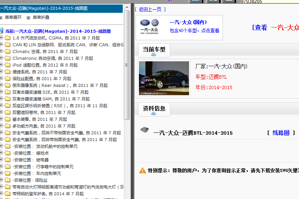Select 安全气囊系统，后排带侧面安全气囊 row
Viewport: 299px width, 199px height.
pos(64,140)
